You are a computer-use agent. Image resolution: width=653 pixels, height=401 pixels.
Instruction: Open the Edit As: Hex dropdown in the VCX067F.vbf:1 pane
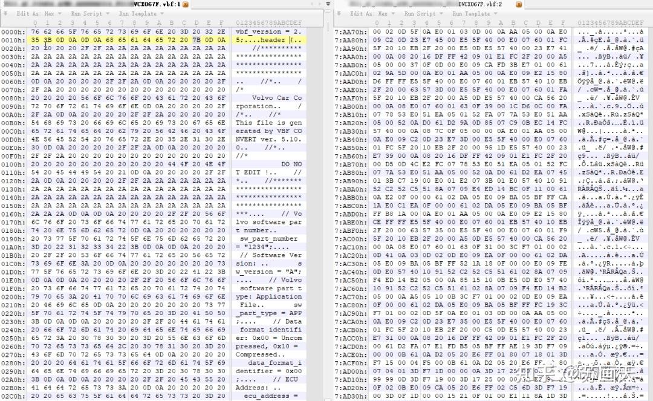coord(39,13)
